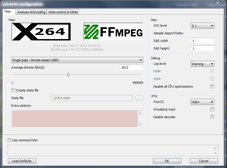This screenshot has width=227, height=168.
Task: Click the Sample Aspect Ratio label
Action: point(168,33)
